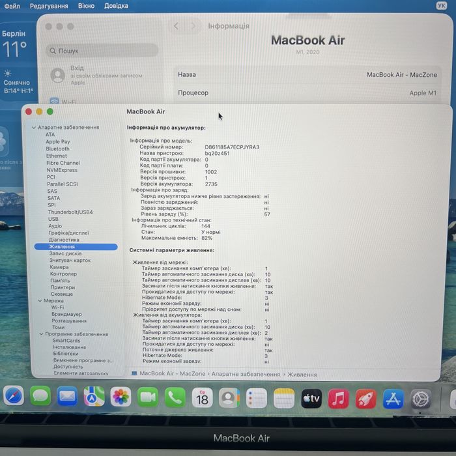Open Photos app in Dock
This screenshot has height=456, width=456.
pyautogui.click(x=121, y=397)
